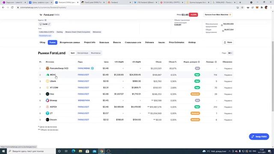This screenshot has height=154, width=274.
Task: Open the FARA/USDT pair on MEXC row
Action: tap(83, 75)
